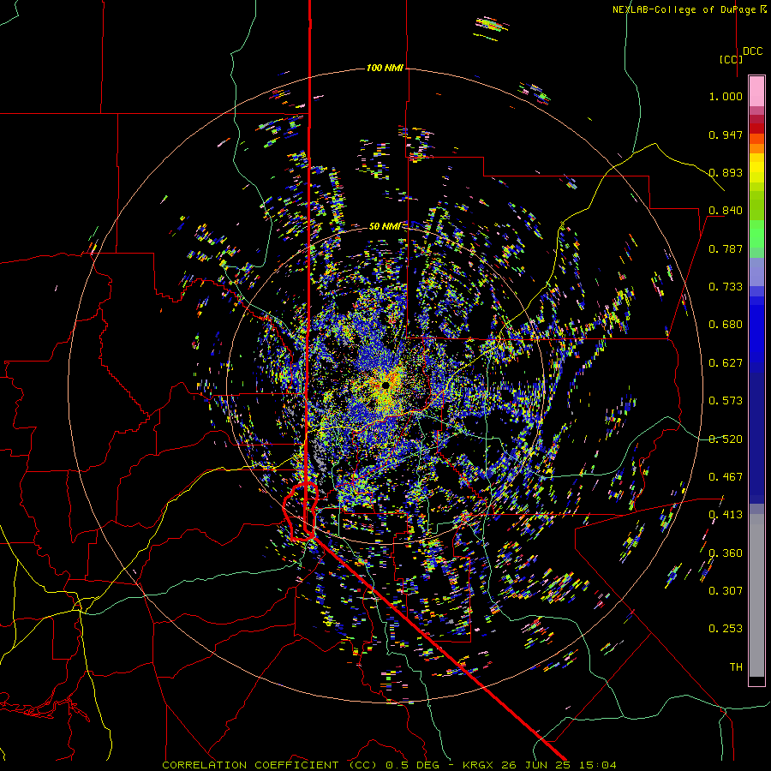Click the 50 NMI range ring label
The height and width of the screenshot is (771, 771).
pos(385,226)
